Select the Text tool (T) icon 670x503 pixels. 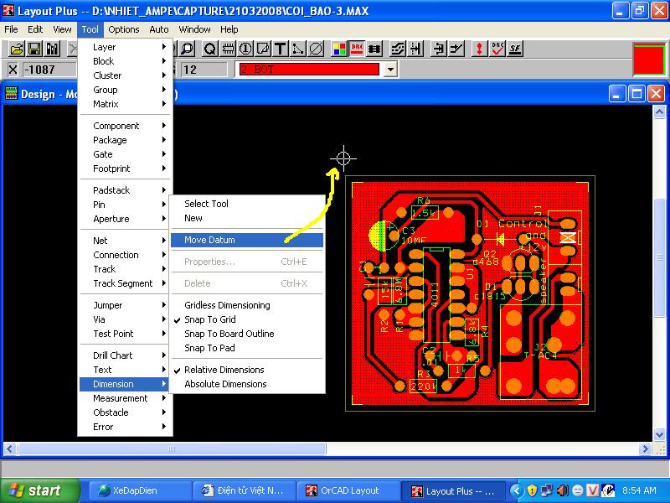280,49
